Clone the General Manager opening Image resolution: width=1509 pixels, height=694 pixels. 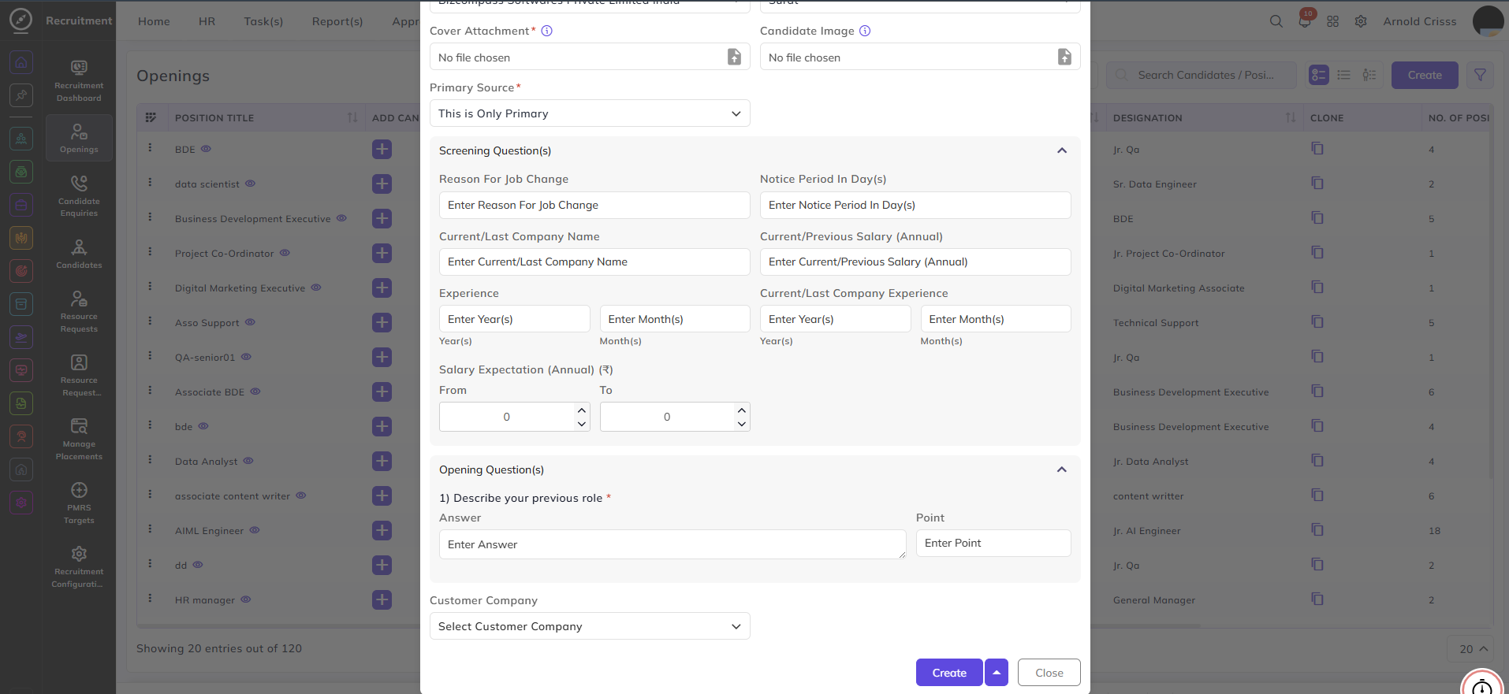pos(1317,599)
